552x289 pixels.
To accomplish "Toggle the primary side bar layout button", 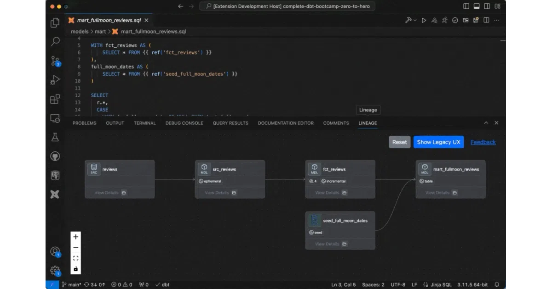I will pyautogui.click(x=466, y=6).
